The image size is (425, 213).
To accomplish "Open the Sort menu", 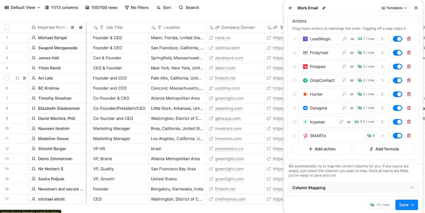I will [x=164, y=7].
